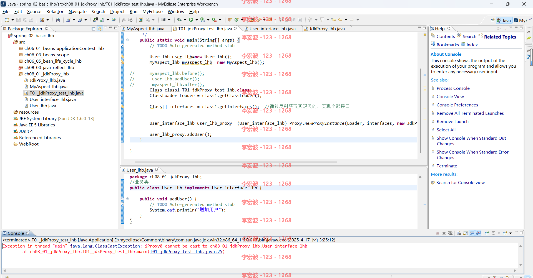Open the Open Console dropdown arrow

[511, 233]
